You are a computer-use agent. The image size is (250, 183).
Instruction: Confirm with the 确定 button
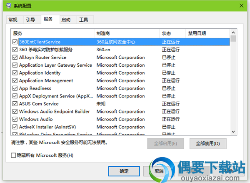coord(124,171)
